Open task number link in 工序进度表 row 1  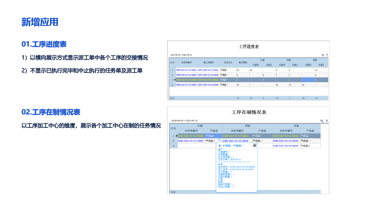[187, 70]
